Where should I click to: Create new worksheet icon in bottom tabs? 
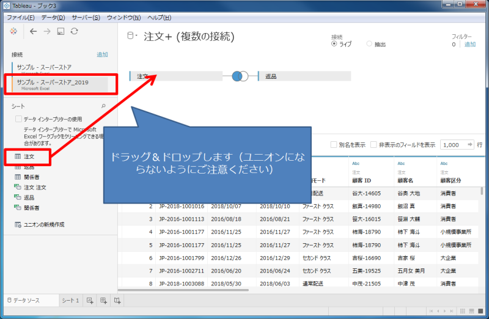90,301
